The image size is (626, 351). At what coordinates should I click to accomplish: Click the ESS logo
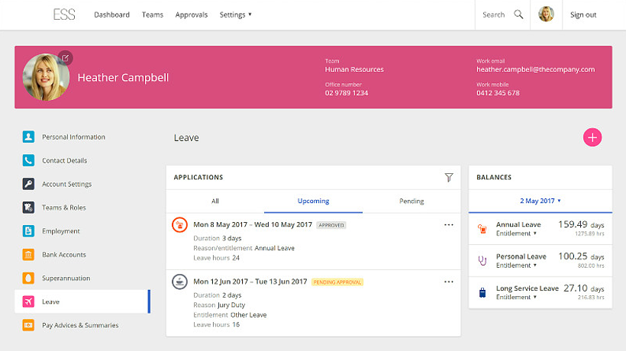64,14
